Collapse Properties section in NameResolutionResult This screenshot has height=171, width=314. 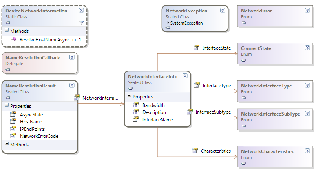coord(7,105)
